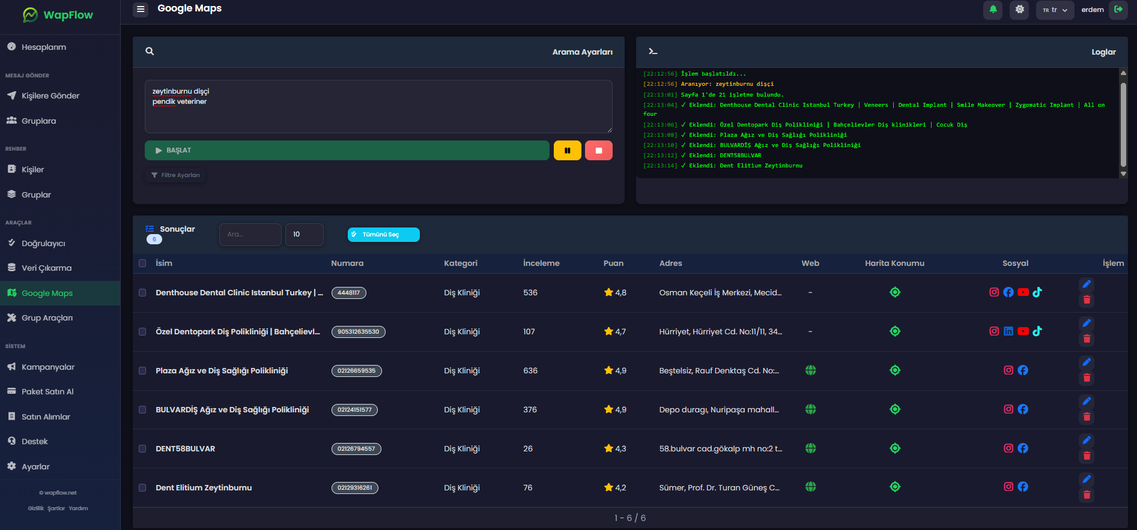Tick the Dent Elitium Zeytinburnu checkbox
The image size is (1137, 530).
142,488
